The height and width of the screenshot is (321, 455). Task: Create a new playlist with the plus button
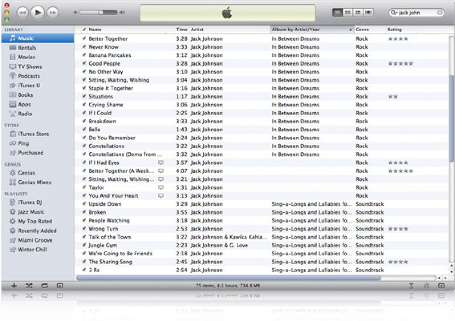point(14,286)
